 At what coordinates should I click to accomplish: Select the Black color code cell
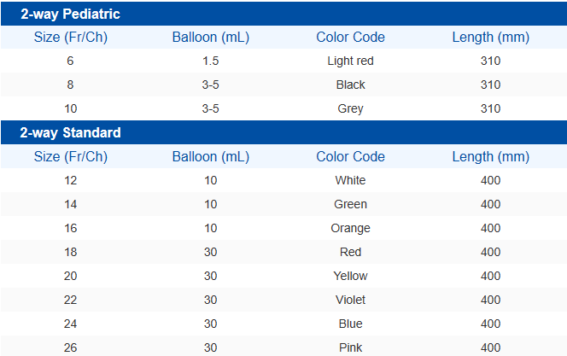350,85
